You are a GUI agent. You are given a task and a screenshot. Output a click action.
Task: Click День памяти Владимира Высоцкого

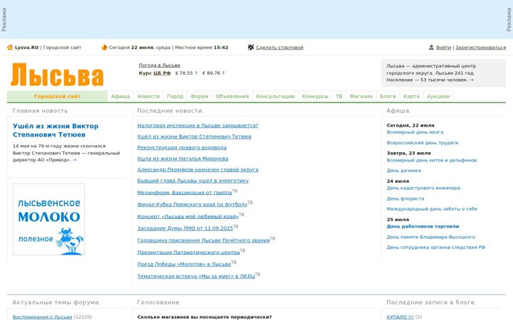[431, 237]
